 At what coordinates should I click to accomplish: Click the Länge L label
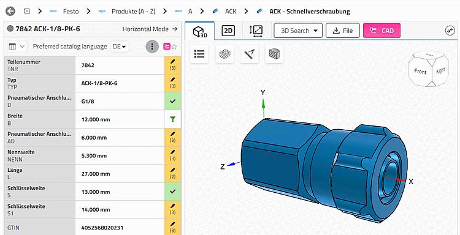click(x=40, y=174)
